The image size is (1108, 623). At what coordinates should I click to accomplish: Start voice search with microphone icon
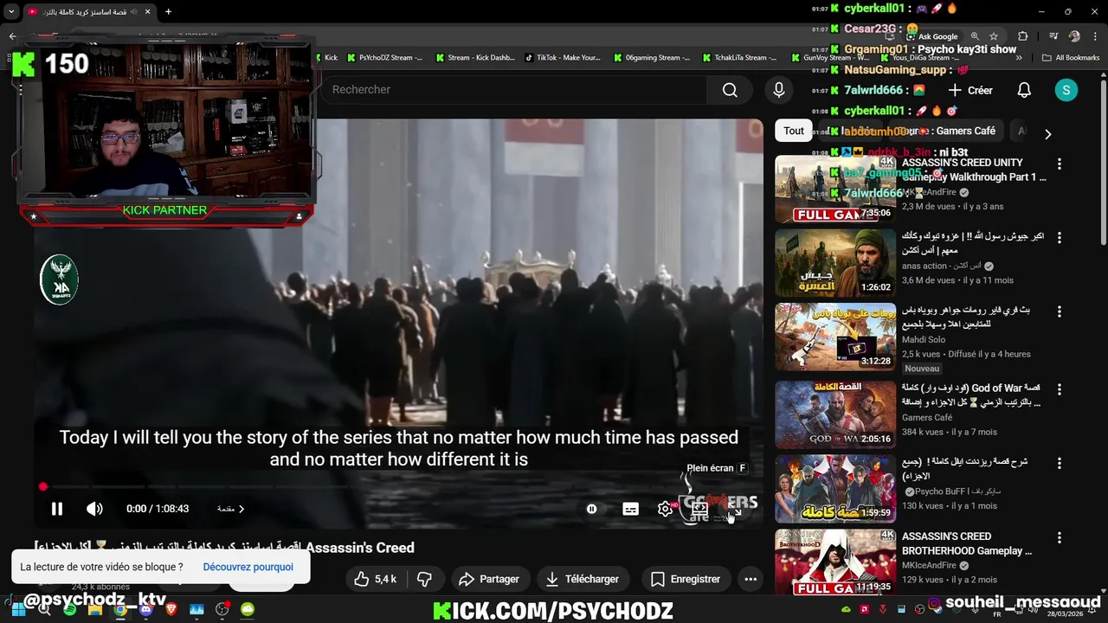(x=779, y=90)
